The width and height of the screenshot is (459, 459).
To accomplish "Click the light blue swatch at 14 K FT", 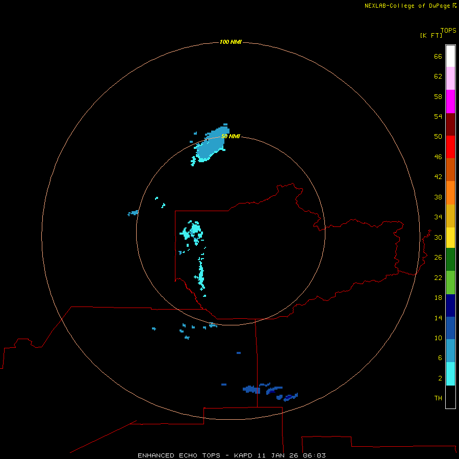I will (x=450, y=351).
